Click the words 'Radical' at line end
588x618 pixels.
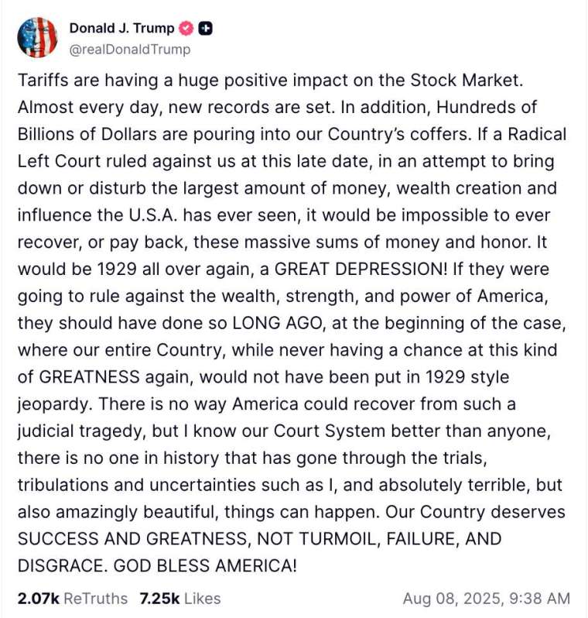(537, 135)
